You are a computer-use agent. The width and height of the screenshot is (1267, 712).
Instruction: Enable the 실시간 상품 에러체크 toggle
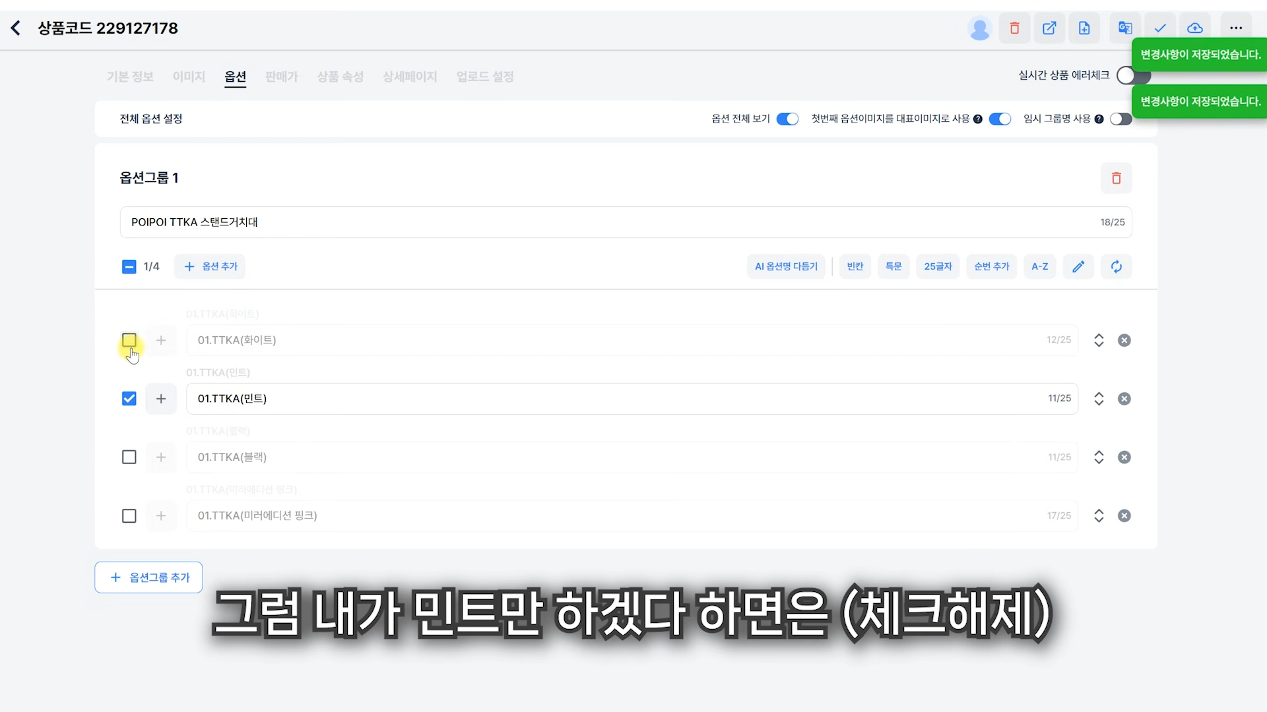point(1132,76)
